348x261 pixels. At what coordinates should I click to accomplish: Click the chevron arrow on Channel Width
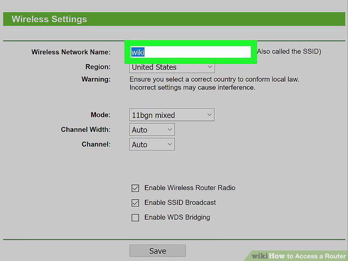click(170, 130)
